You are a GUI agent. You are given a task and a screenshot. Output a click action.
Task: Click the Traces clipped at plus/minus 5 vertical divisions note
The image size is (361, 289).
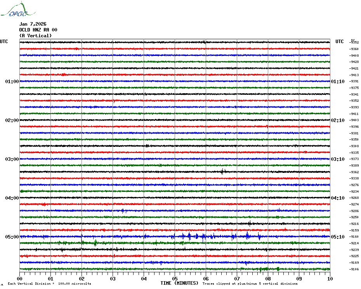tap(250, 284)
